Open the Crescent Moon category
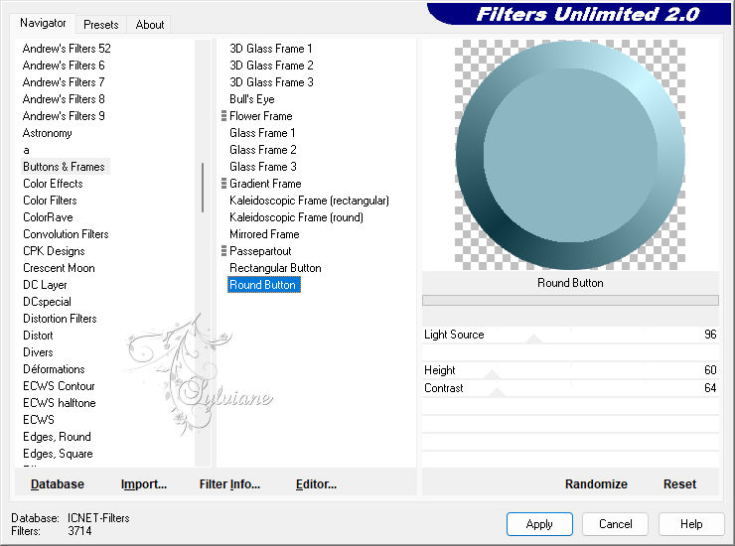 59,268
